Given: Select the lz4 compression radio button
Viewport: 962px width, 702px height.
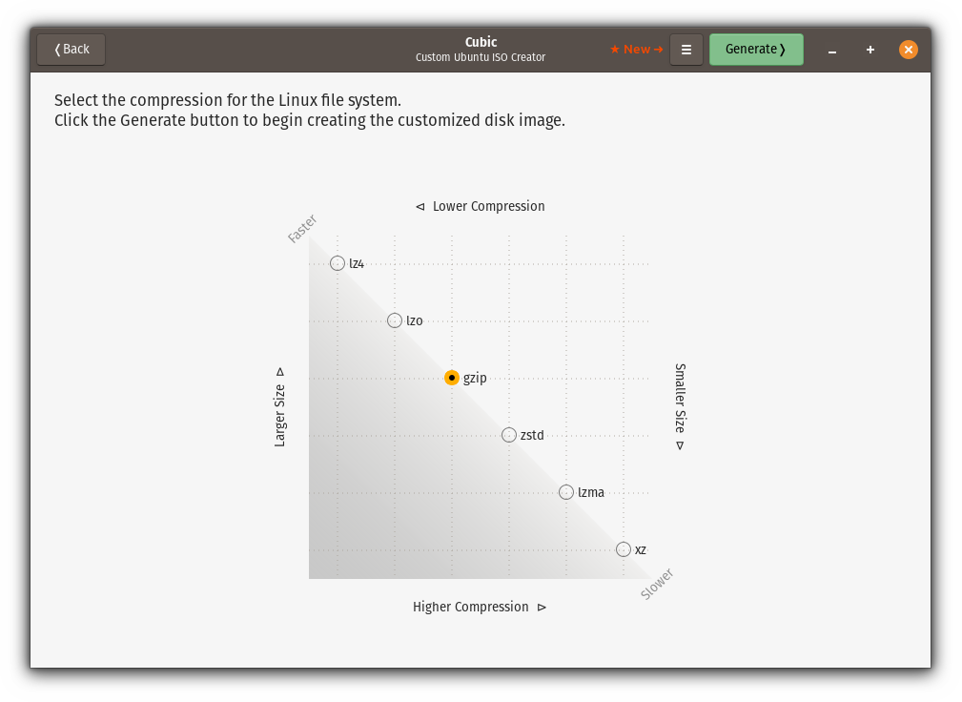Looking at the screenshot, I should click(338, 263).
